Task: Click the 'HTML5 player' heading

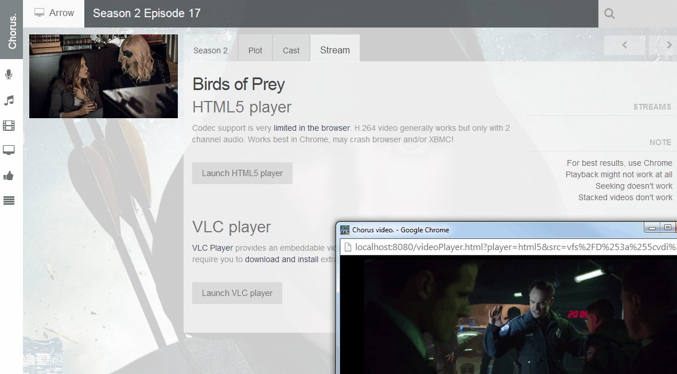Action: pyautogui.click(x=242, y=107)
